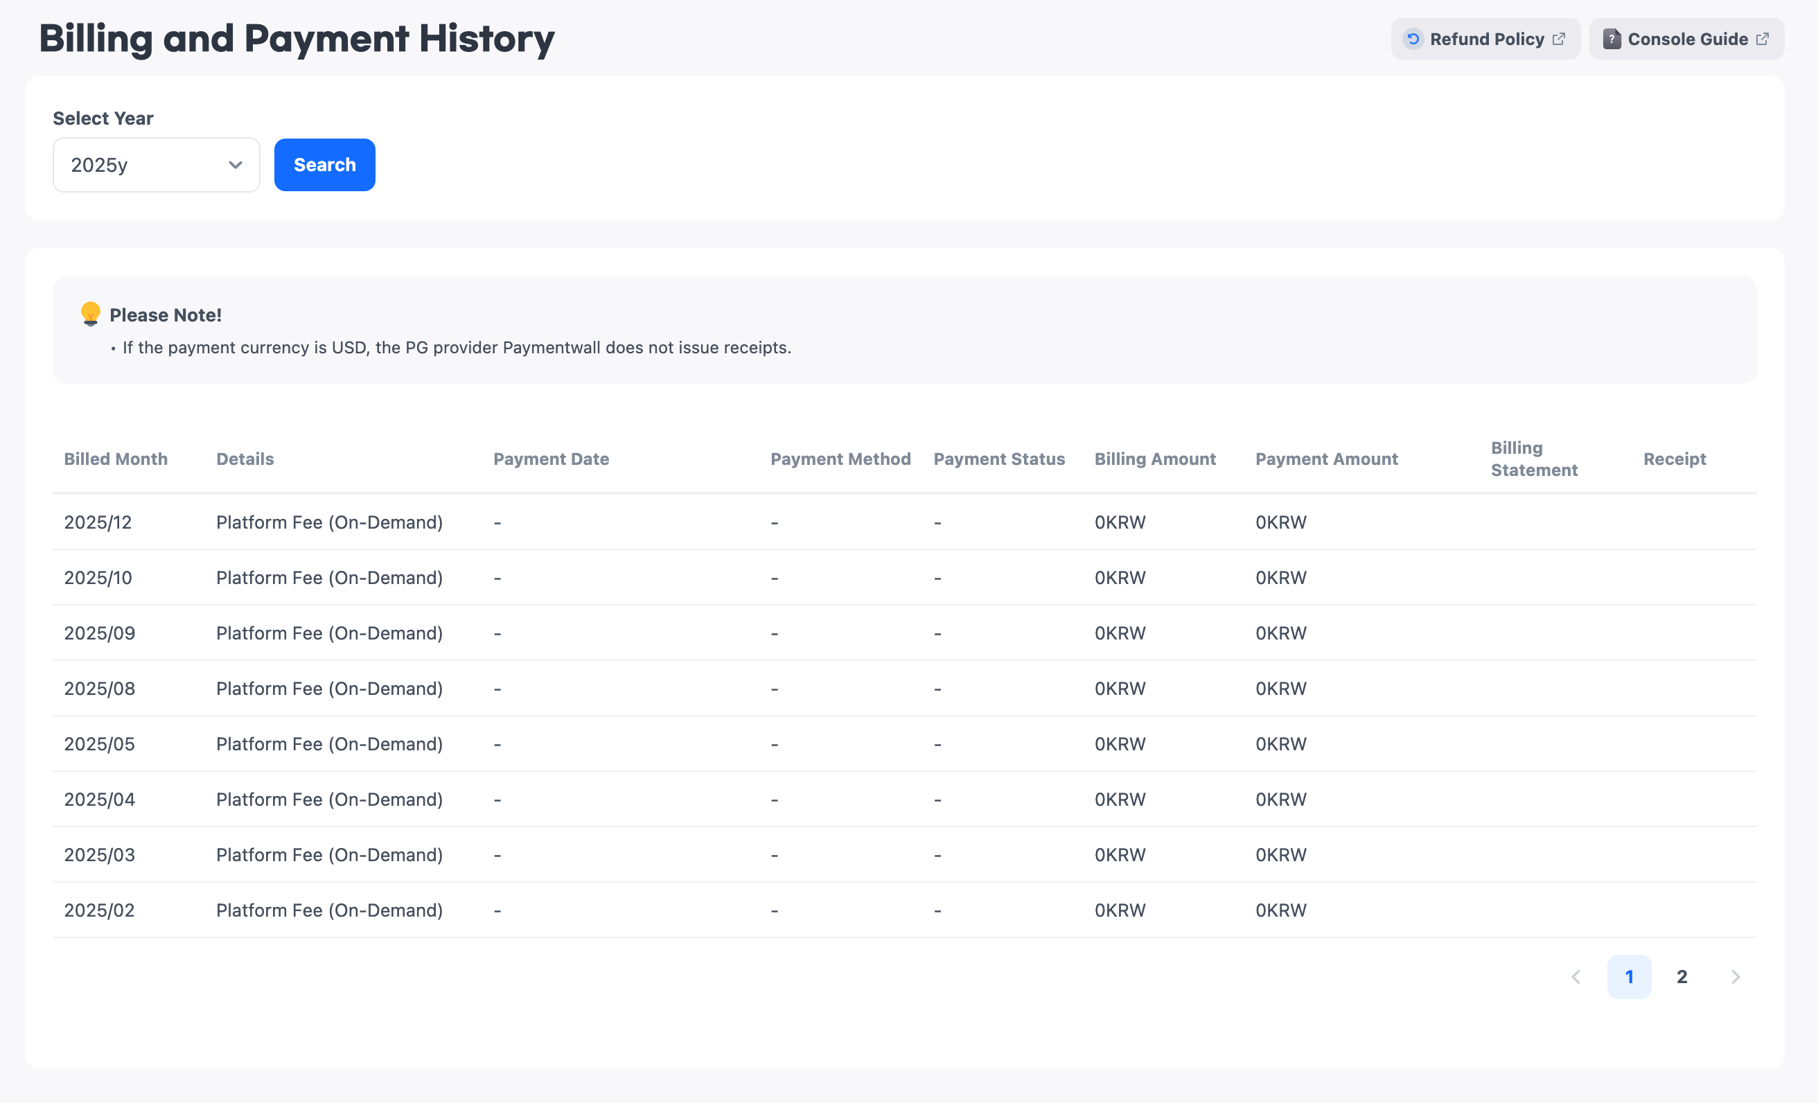
Task: Select the 2025/08 Platform Fee row
Action: click(329, 689)
